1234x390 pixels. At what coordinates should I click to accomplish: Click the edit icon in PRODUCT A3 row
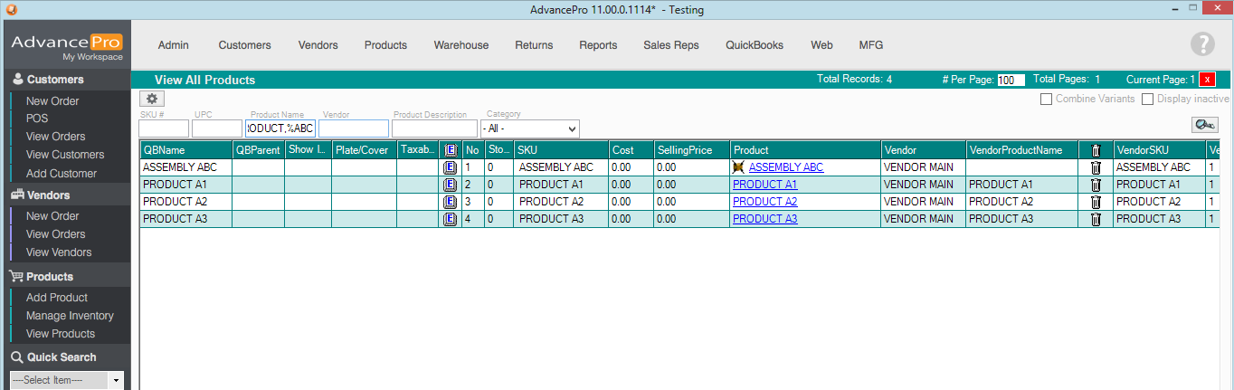(450, 219)
